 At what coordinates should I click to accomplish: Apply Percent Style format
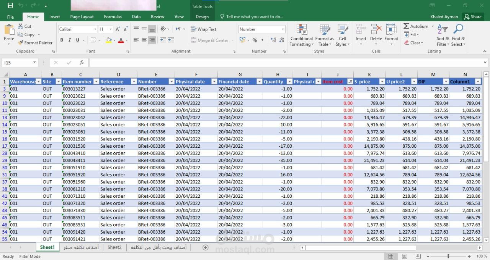pos(255,40)
